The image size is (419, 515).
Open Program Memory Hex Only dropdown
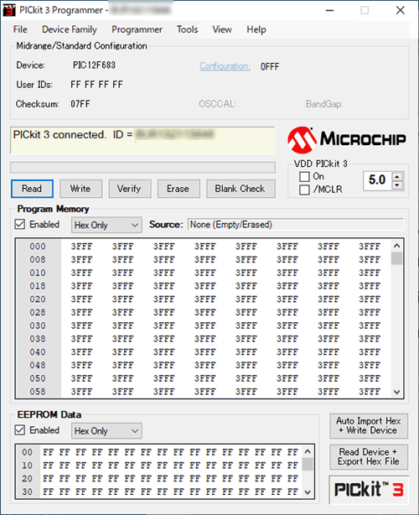point(106,225)
